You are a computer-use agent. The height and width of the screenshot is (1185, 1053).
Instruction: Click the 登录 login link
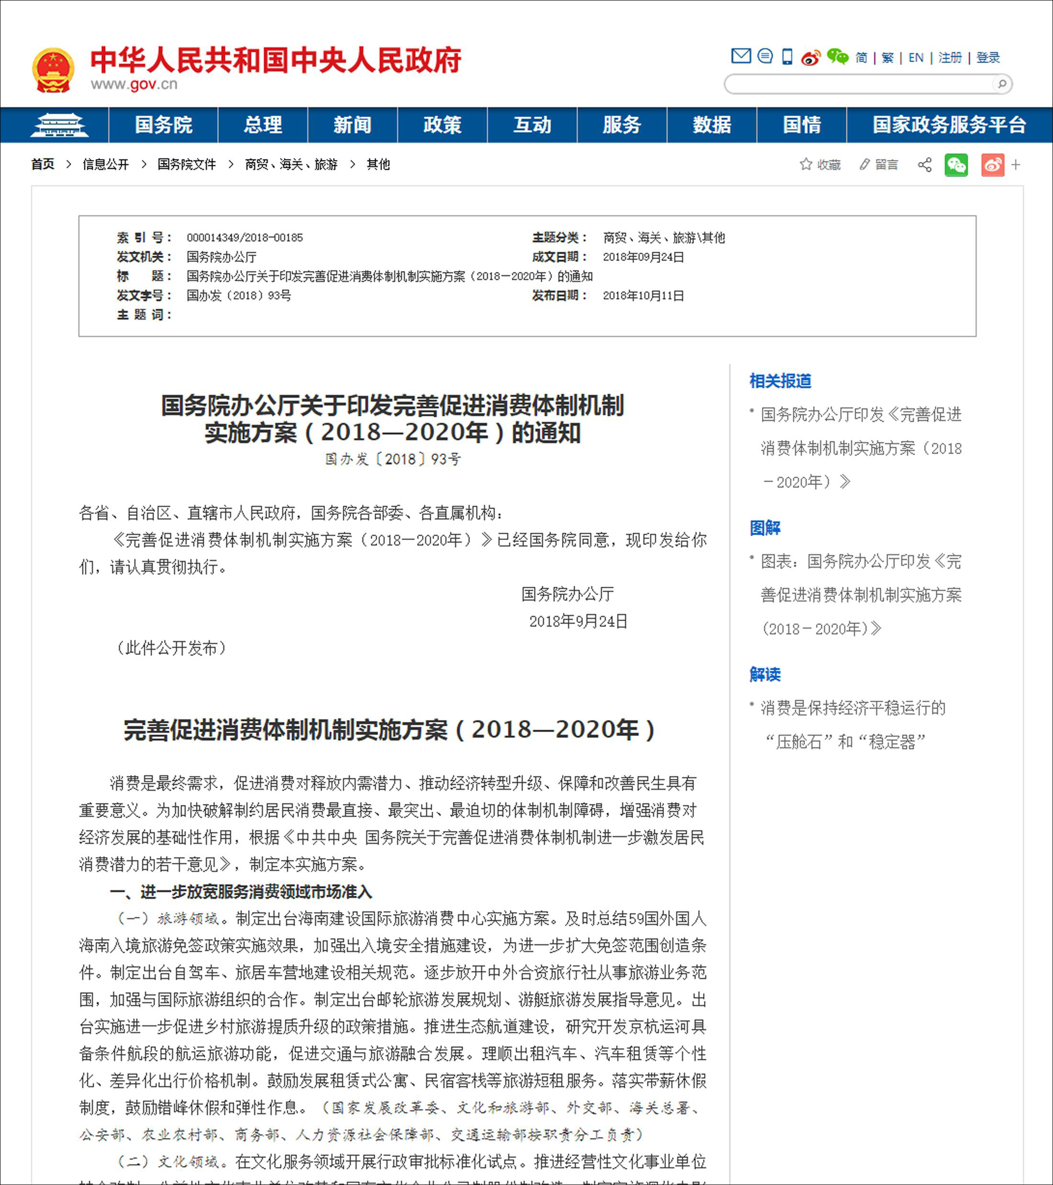point(989,57)
